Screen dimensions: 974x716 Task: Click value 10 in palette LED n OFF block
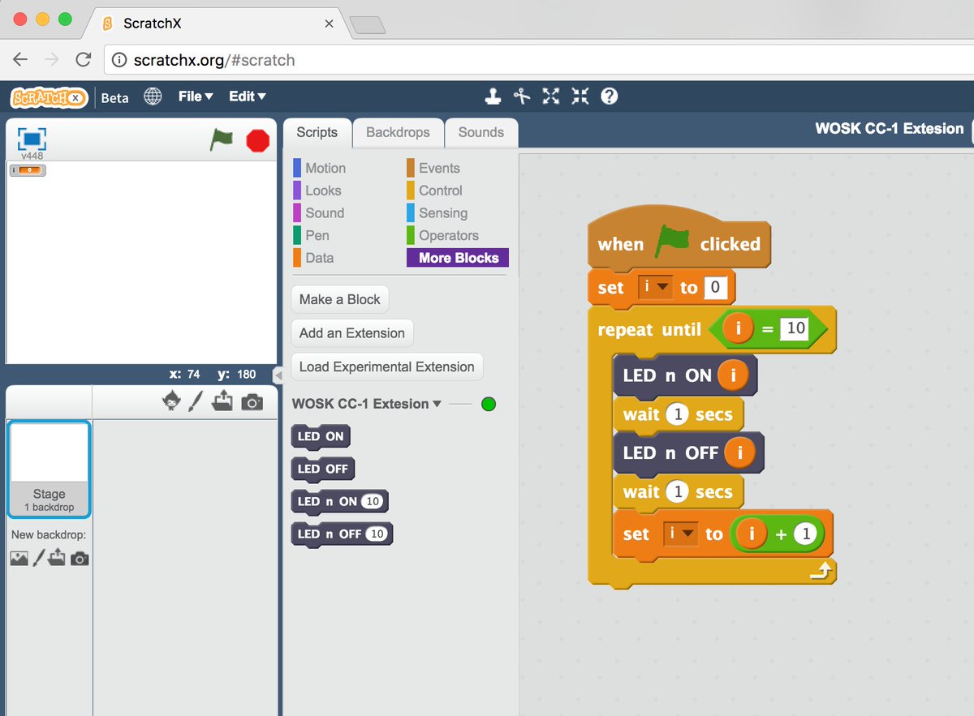click(377, 534)
